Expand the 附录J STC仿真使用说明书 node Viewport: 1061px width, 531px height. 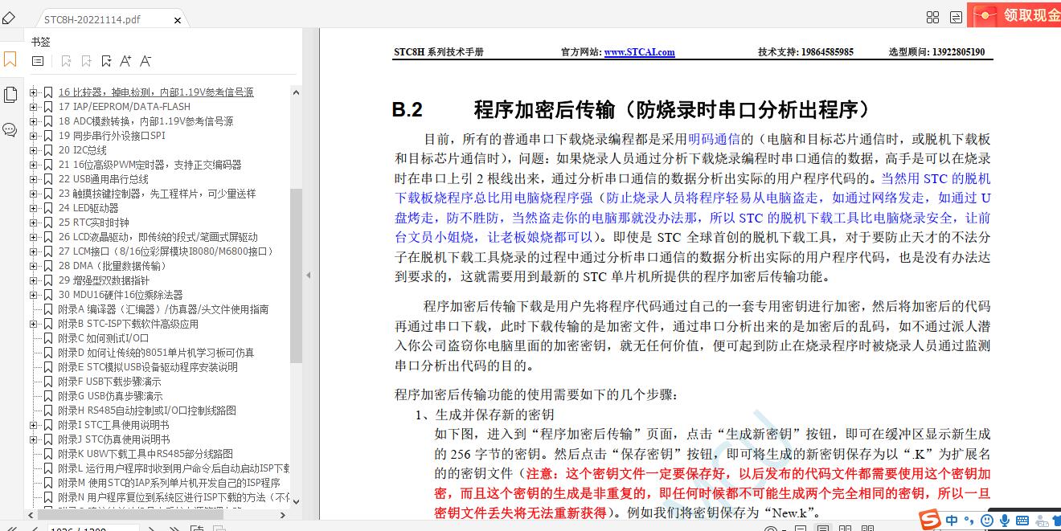[34, 439]
